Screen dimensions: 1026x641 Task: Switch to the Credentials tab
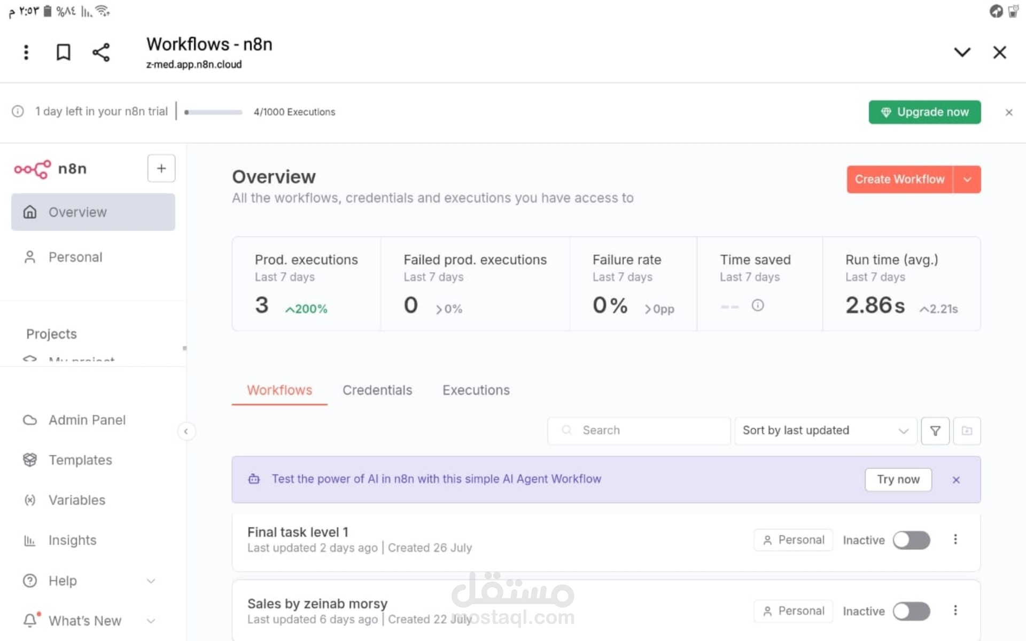pos(377,390)
